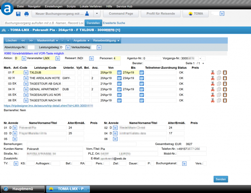The width and height of the screenshot is (251, 193).
Task: Paste into row 03 clipboard icon
Action: pos(225,83)
